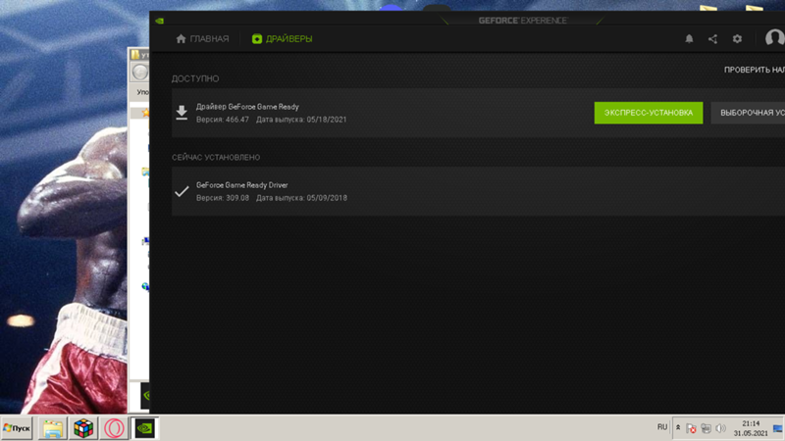Click 'Дата выпуска: 05/09/2018' text
The image size is (785, 441).
click(301, 198)
